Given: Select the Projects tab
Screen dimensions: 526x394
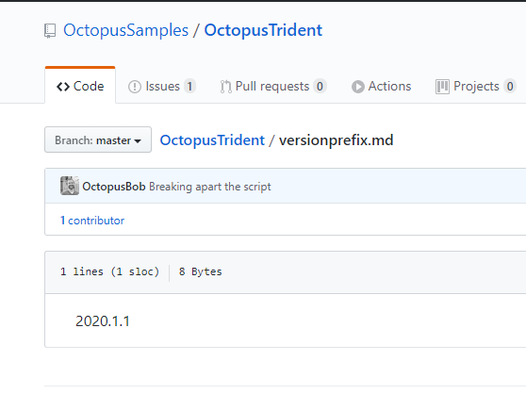Looking at the screenshot, I should (476, 87).
